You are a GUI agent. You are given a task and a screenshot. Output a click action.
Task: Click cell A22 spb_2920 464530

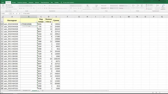[x=12, y=74]
